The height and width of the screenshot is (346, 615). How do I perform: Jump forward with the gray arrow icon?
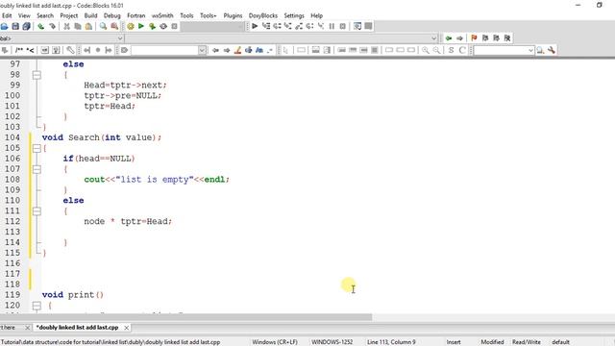click(x=459, y=38)
